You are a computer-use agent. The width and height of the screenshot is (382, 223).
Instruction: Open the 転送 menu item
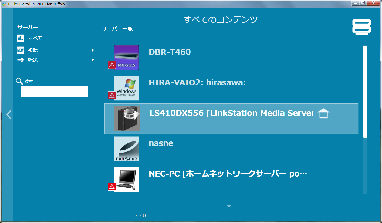point(33,60)
